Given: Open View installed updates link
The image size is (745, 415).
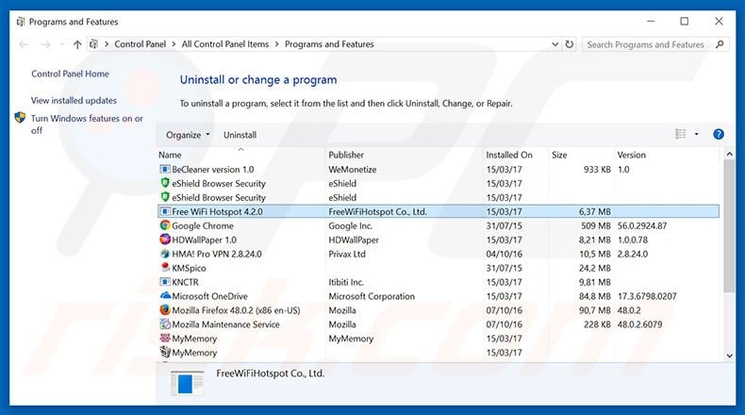Looking at the screenshot, I should point(74,100).
